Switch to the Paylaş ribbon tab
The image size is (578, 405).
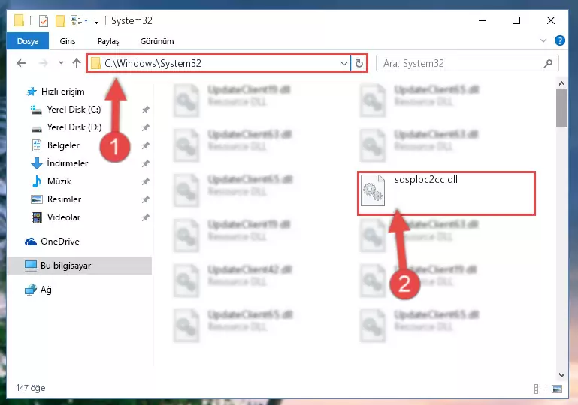coord(108,41)
